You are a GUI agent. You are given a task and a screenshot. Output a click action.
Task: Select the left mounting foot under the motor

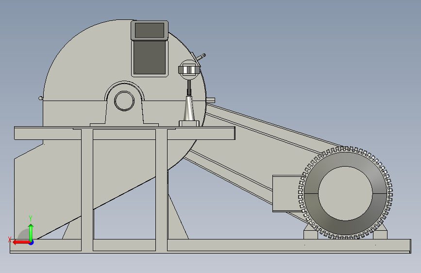310,234
